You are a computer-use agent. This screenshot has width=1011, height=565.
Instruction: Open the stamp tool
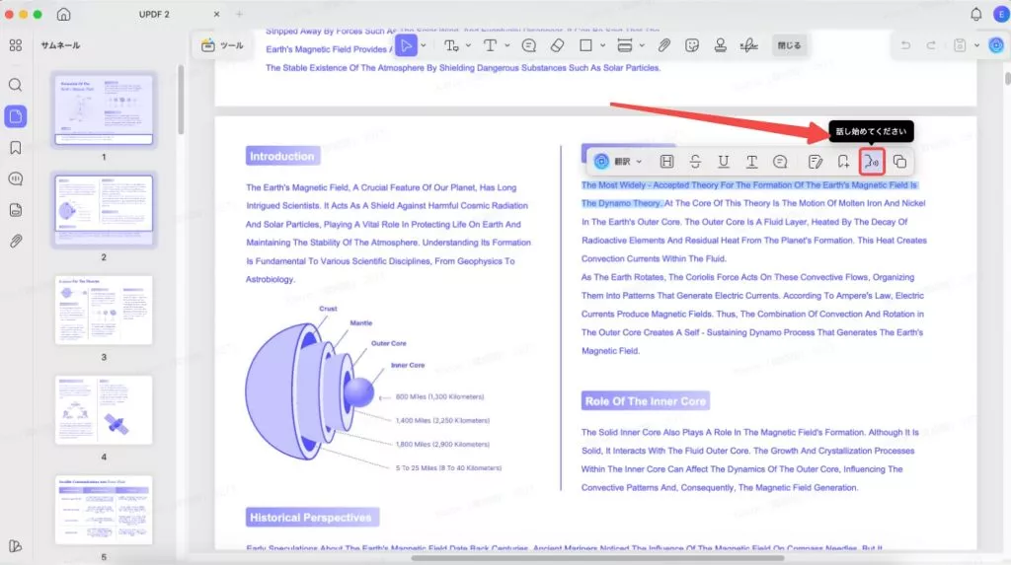720,45
